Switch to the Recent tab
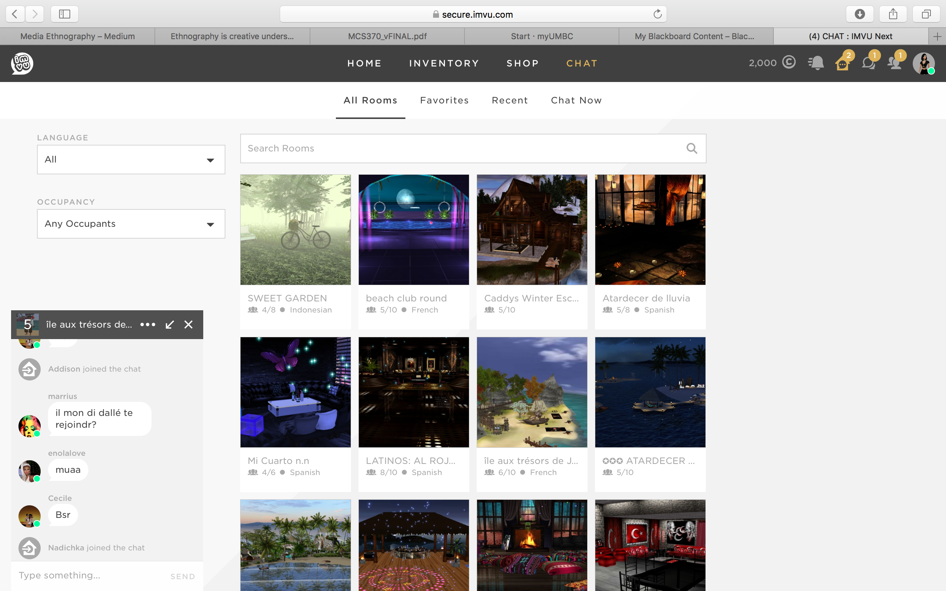 pos(510,100)
